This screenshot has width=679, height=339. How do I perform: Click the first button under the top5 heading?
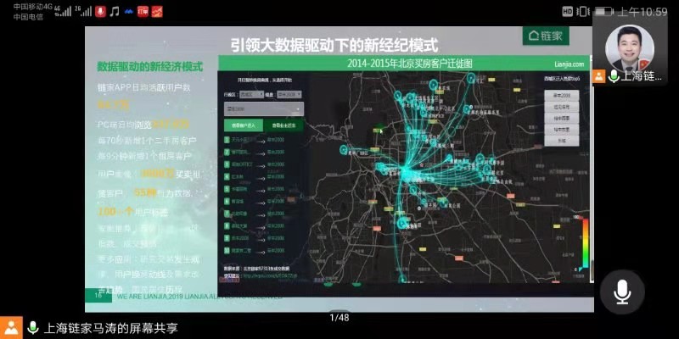[x=561, y=95]
